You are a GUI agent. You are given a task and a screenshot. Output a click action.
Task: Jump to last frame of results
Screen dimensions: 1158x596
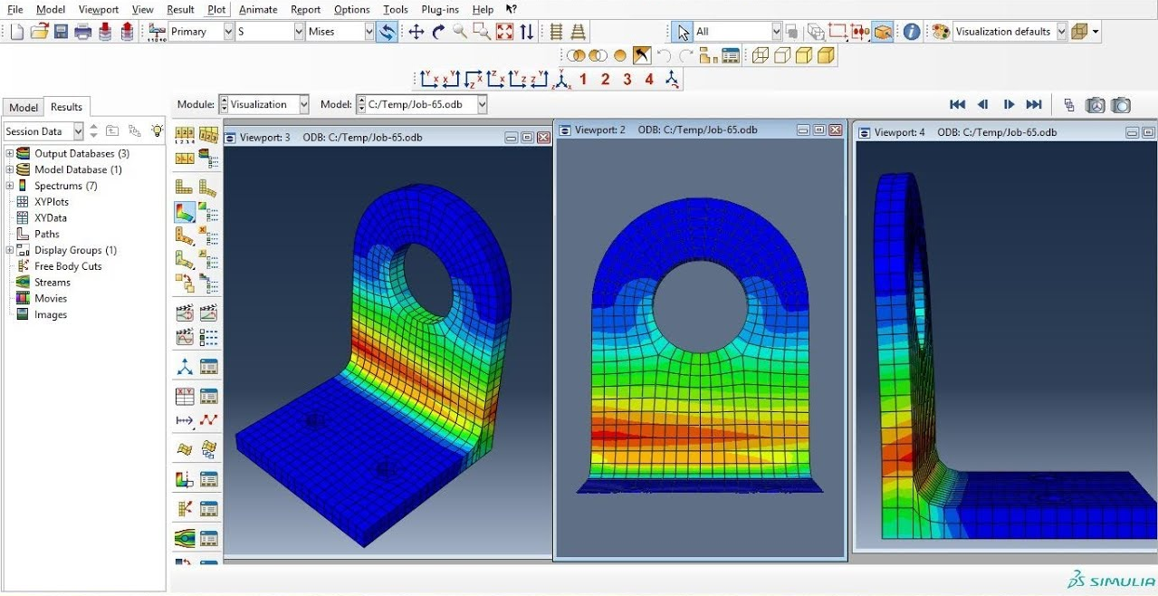pos(1034,105)
